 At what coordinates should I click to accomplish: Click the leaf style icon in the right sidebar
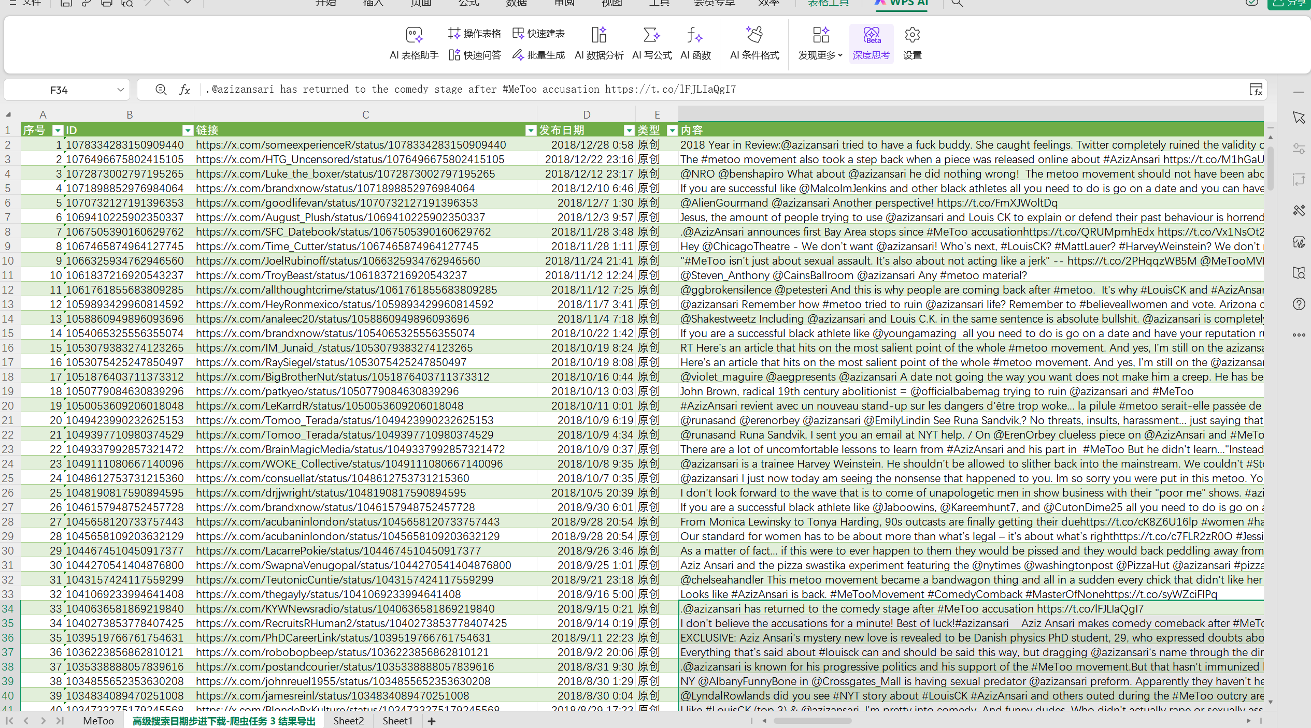click(x=1299, y=241)
